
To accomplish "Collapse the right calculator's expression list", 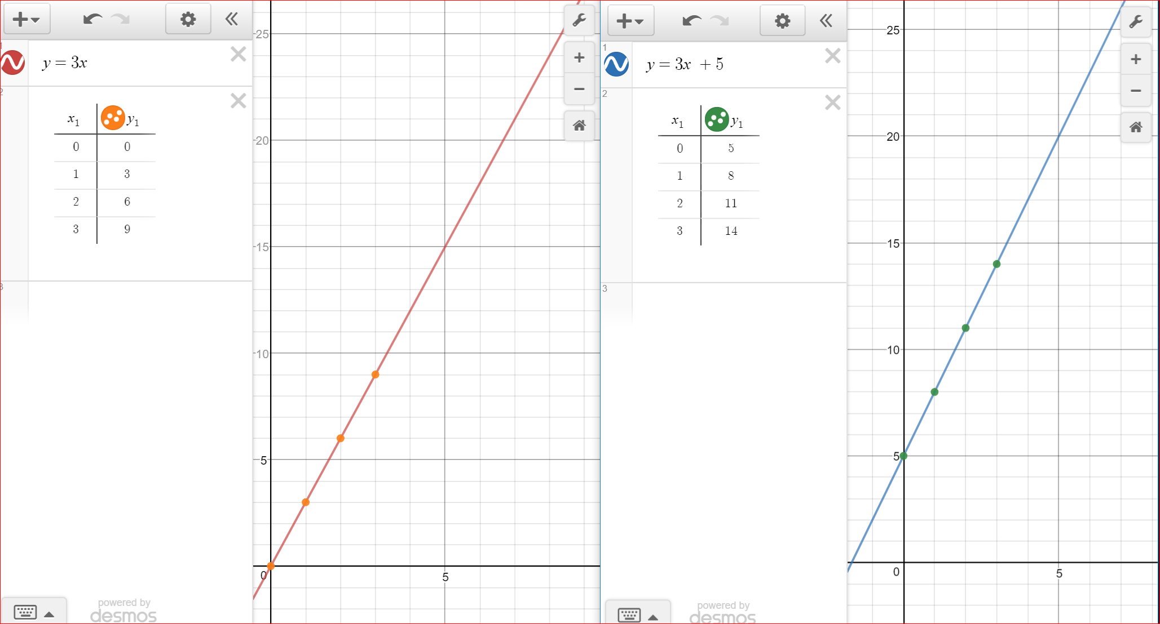I will [x=826, y=21].
